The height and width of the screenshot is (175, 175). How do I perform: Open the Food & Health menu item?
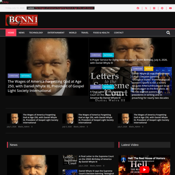click(x=101, y=33)
